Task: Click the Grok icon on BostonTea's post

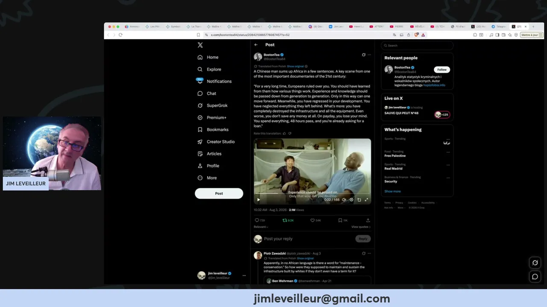Action: [364, 55]
